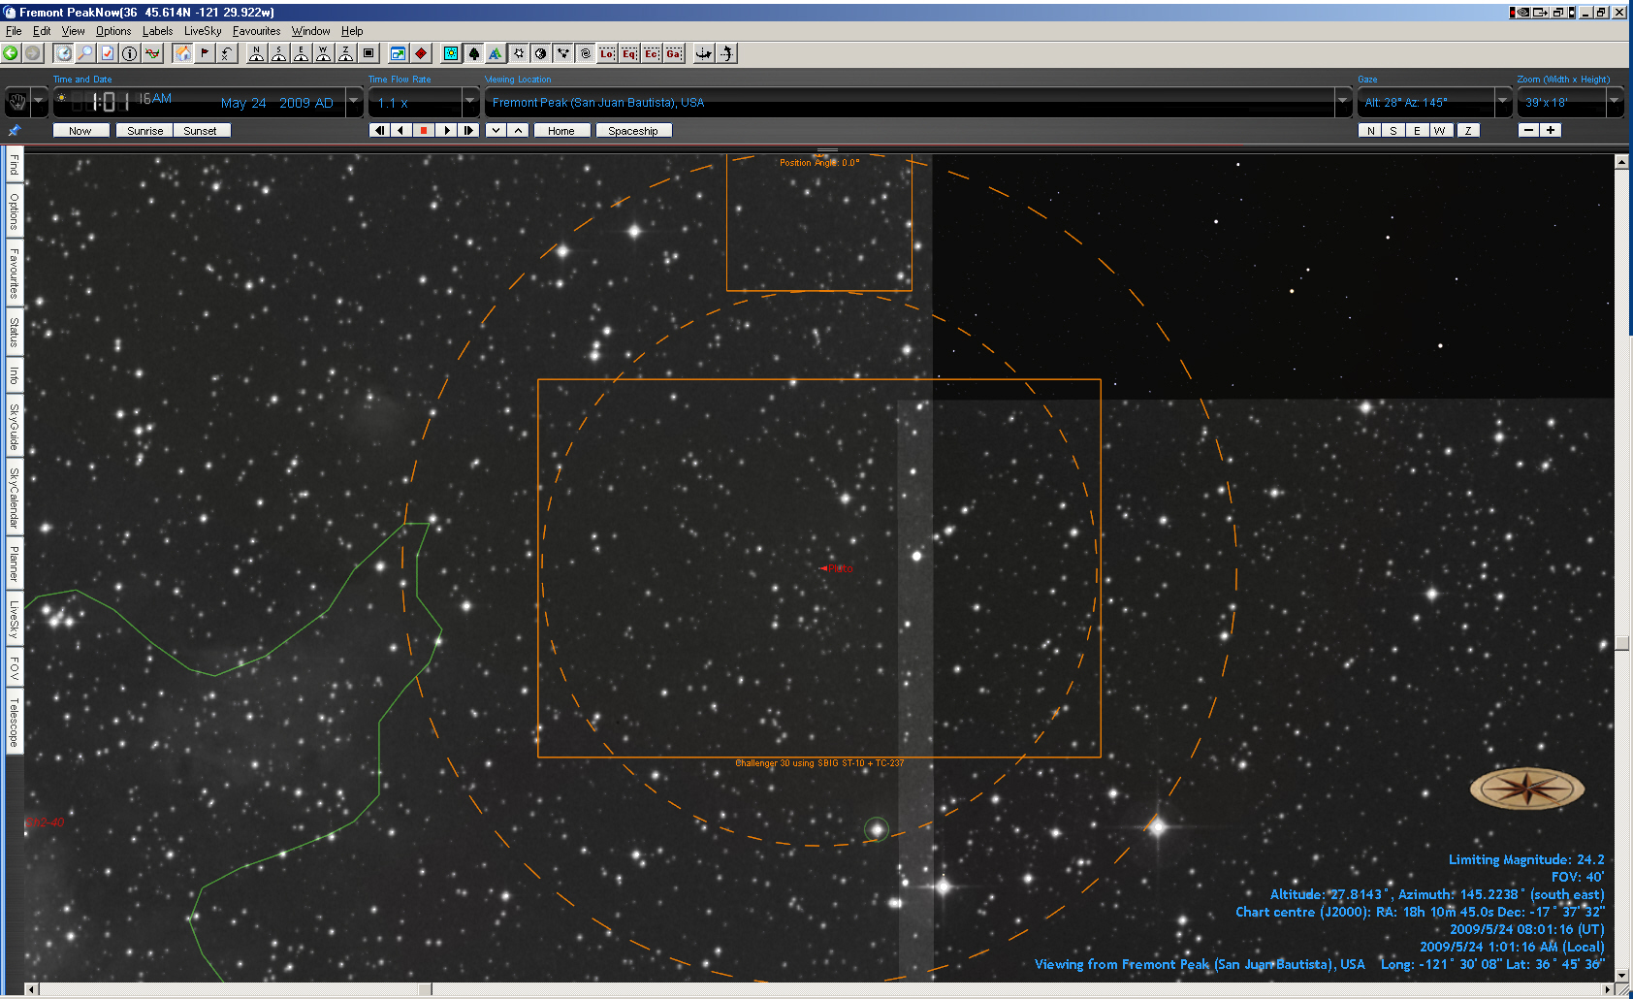Click the Now button

coord(80,130)
